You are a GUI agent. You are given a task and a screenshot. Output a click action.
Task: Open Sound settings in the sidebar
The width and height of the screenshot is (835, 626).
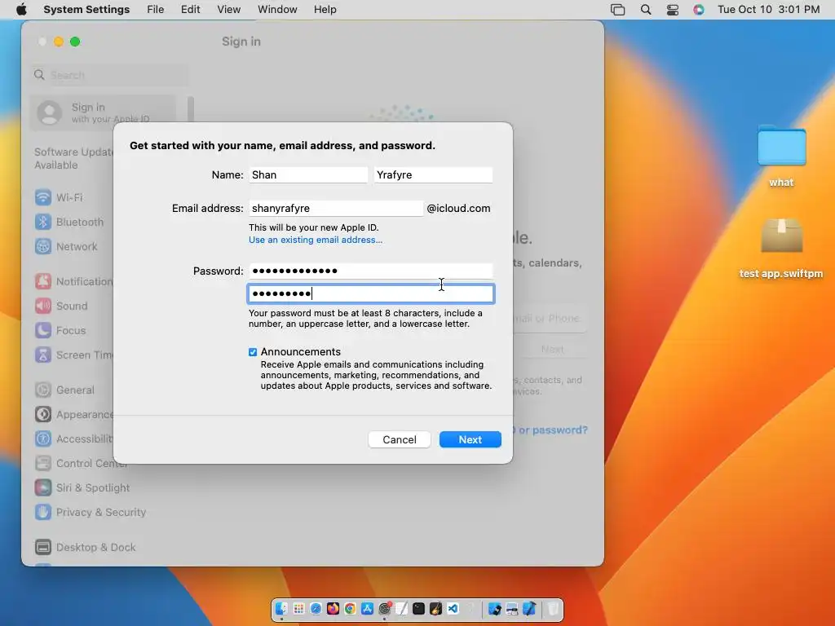(x=61, y=306)
